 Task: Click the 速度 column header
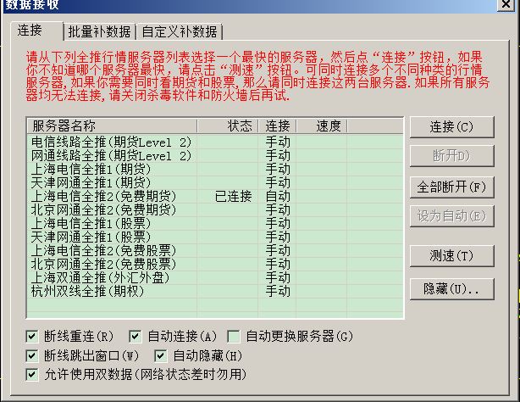coord(329,126)
